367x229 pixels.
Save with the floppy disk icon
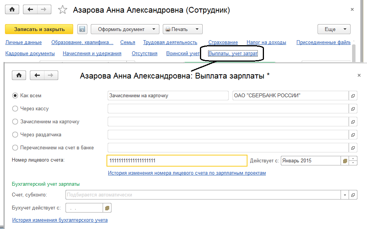(82, 29)
